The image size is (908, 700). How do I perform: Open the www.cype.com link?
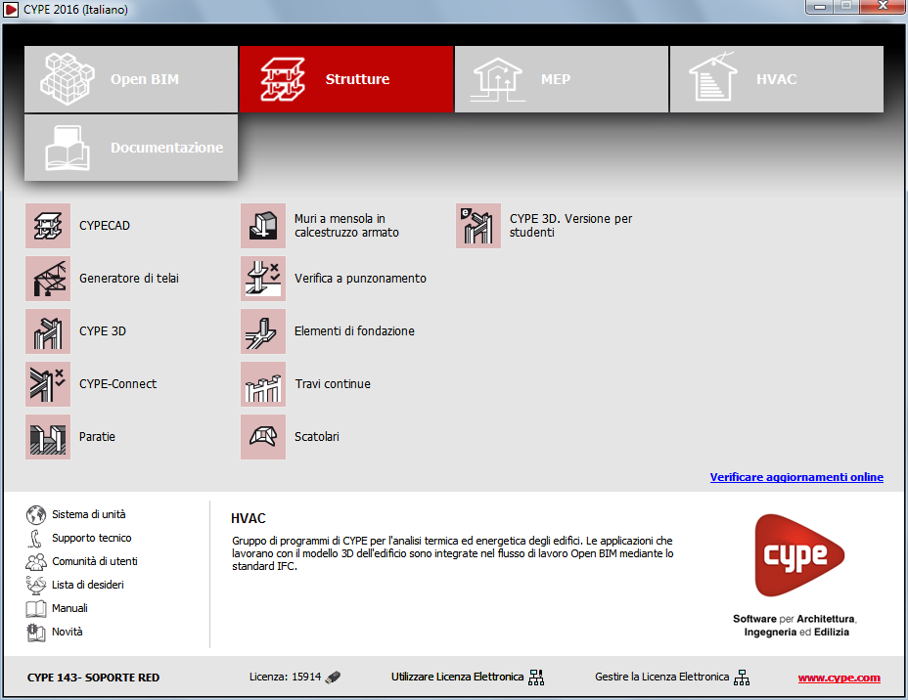tap(840, 678)
